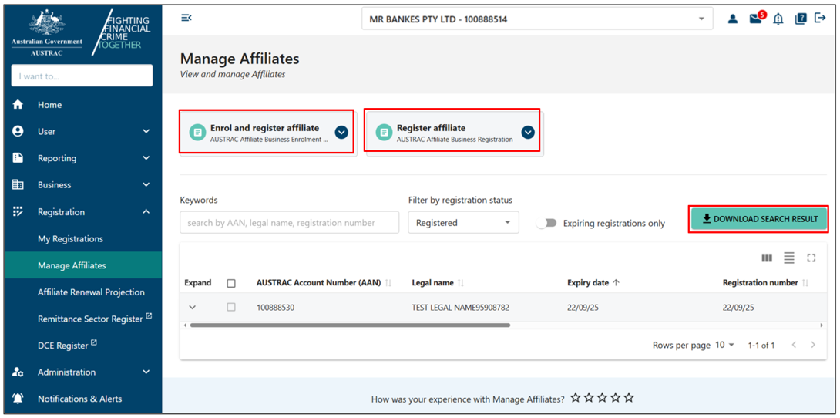The image size is (840, 418).
Task: Expand the Enrol and register affiliate chevron
Action: (342, 133)
